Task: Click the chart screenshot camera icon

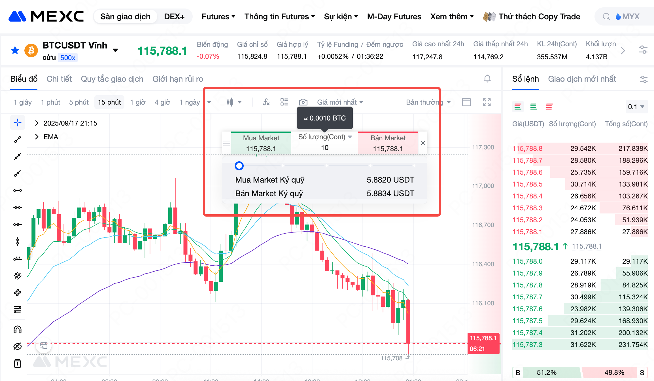Action: click(303, 102)
